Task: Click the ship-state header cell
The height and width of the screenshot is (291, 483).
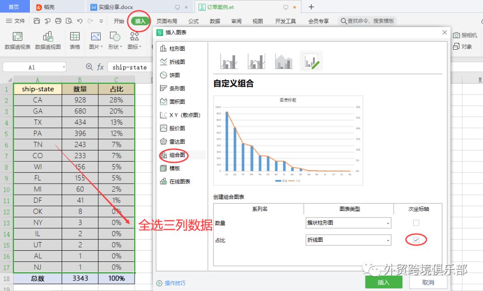Action: tap(38, 89)
